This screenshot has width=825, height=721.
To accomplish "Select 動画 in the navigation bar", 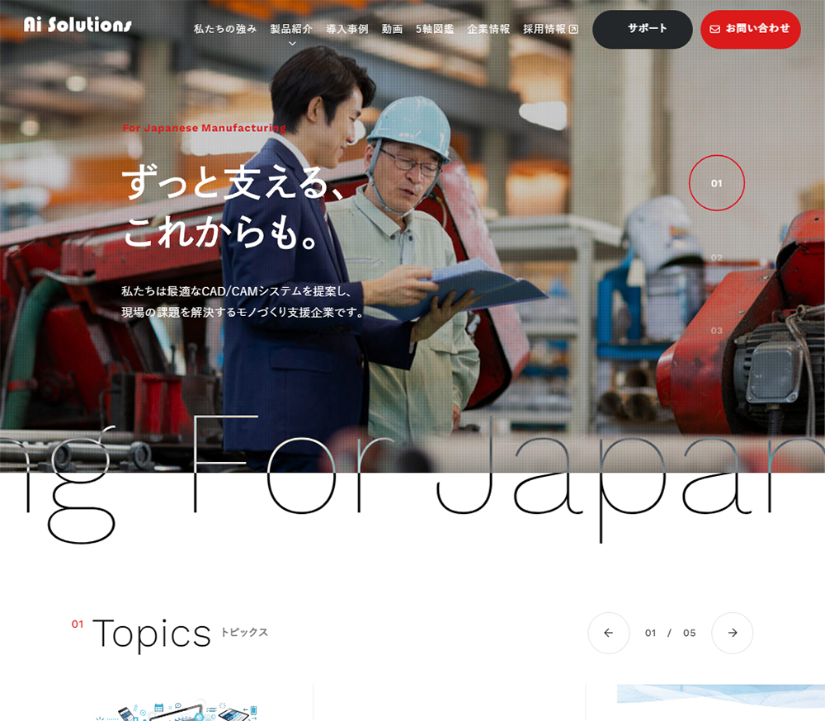I will pyautogui.click(x=391, y=27).
